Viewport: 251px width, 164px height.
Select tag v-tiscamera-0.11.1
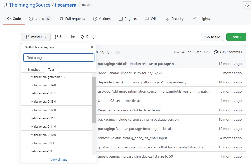[57, 118]
